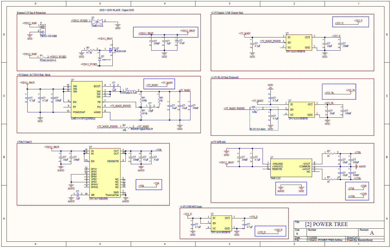This screenshot has height=248, width=392.
Task: Select the 19.1k feedback resistor symbol
Action: 141,113
